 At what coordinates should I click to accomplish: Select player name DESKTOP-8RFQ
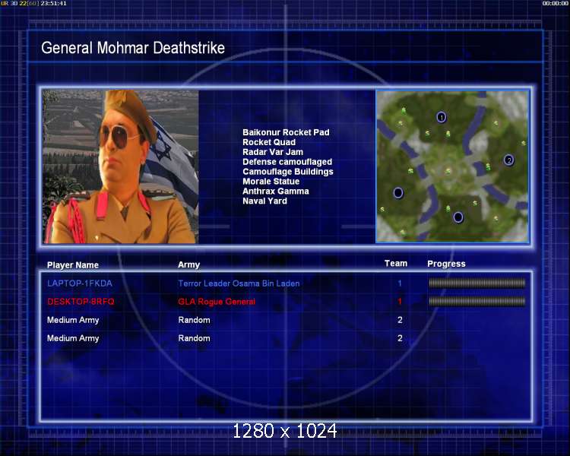point(81,302)
